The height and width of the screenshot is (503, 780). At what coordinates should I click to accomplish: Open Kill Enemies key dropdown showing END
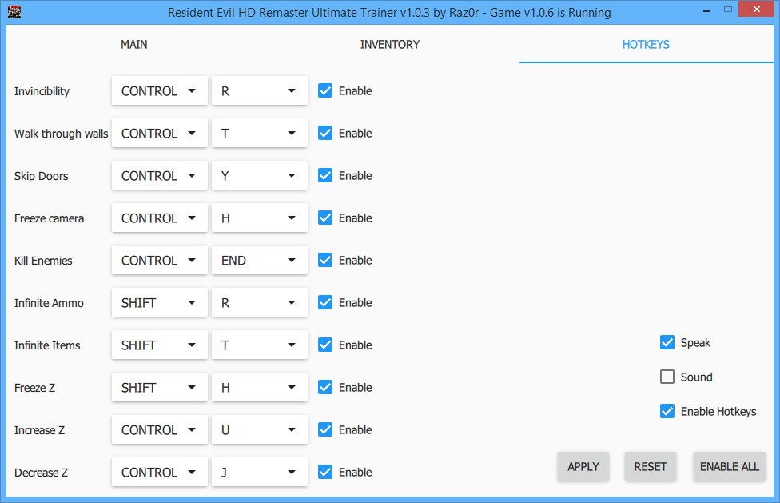[259, 261]
